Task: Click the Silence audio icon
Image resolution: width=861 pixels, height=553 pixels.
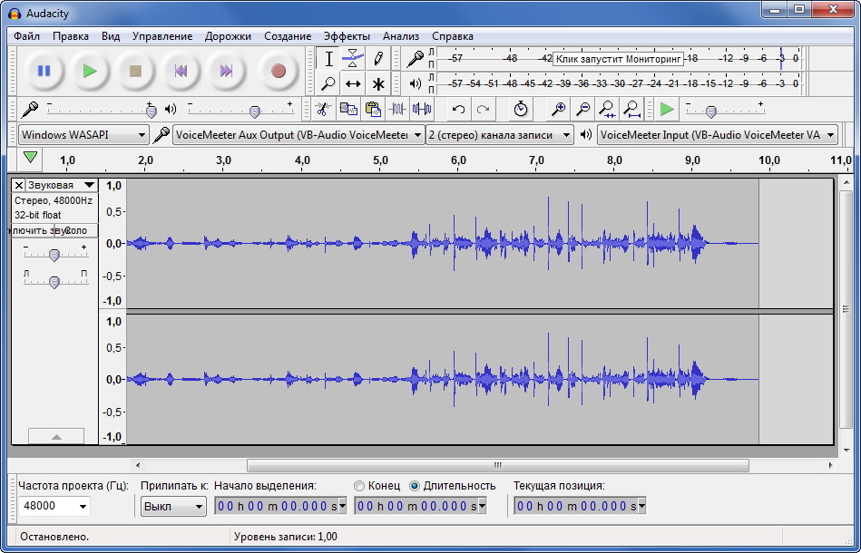Action: tap(422, 109)
